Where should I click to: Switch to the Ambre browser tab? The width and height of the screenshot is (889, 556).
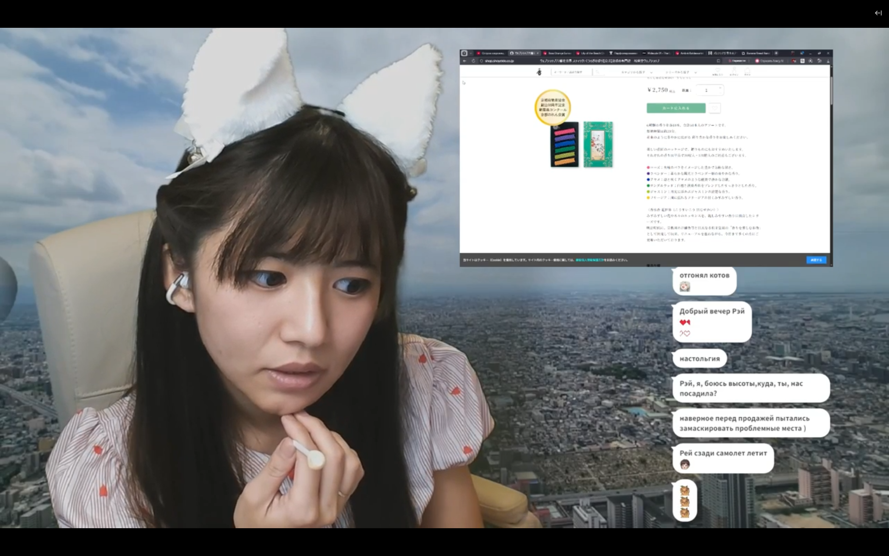[689, 53]
